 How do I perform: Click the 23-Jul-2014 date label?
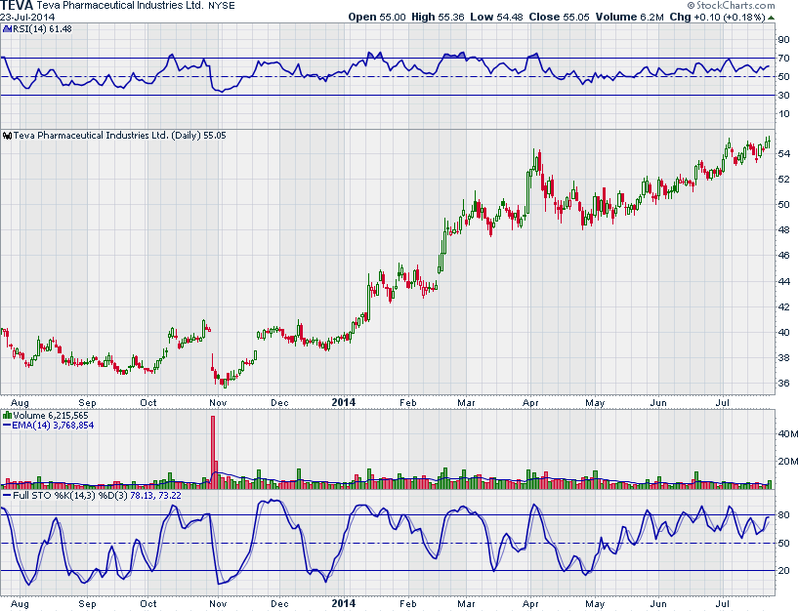click(x=27, y=17)
